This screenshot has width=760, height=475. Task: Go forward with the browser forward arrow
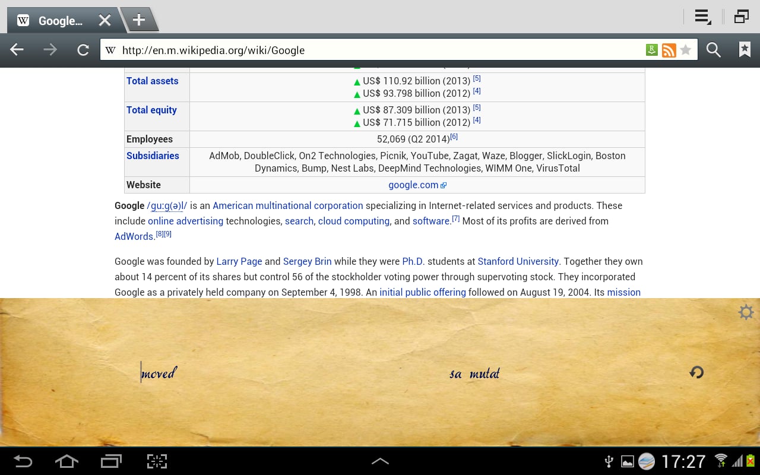coord(50,50)
